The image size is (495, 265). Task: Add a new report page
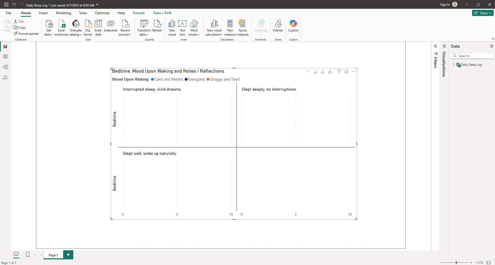point(68,255)
